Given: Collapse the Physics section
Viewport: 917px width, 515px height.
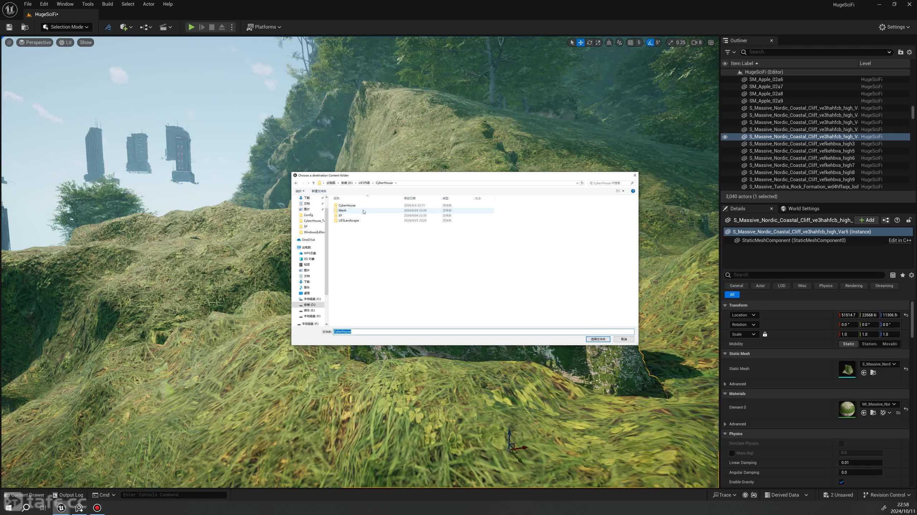Looking at the screenshot, I should click(725, 434).
